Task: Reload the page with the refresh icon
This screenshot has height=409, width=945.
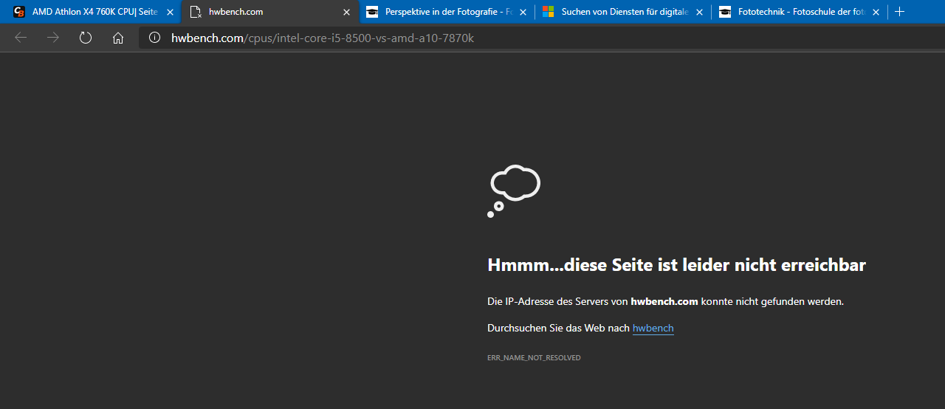Action: coord(86,38)
